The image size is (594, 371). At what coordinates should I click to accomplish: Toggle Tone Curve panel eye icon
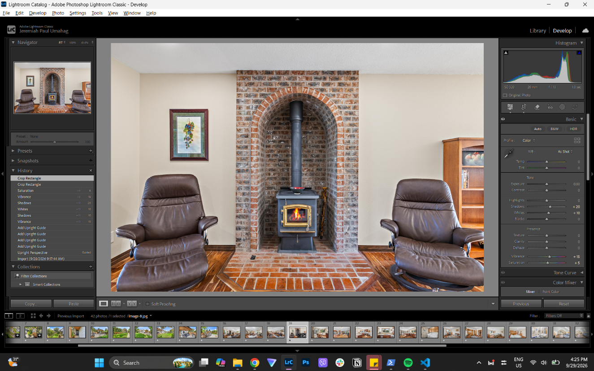[x=503, y=272]
